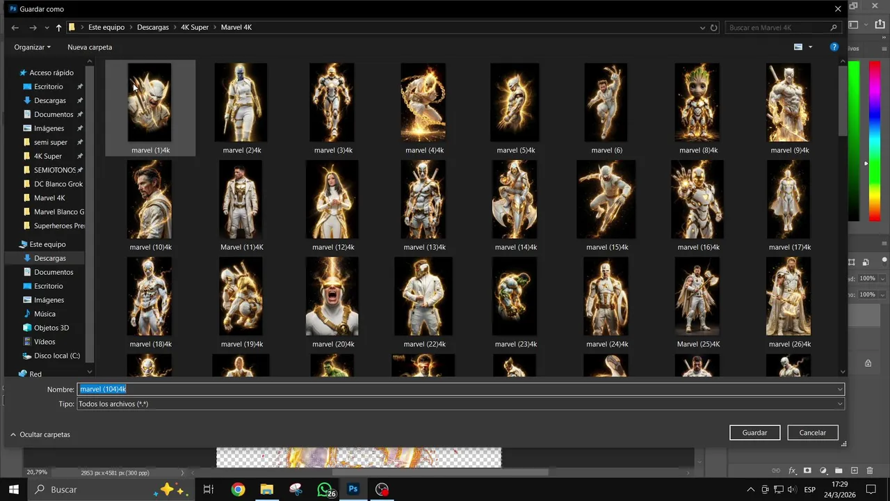The height and width of the screenshot is (501, 890).
Task: Open the dialog help button
Action: pos(834,47)
